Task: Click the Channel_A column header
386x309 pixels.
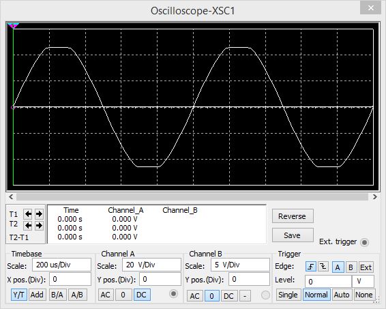Action: pos(125,210)
